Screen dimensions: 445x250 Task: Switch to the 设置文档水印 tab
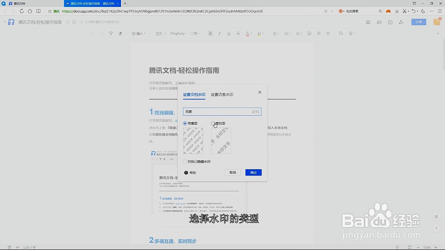point(194,95)
